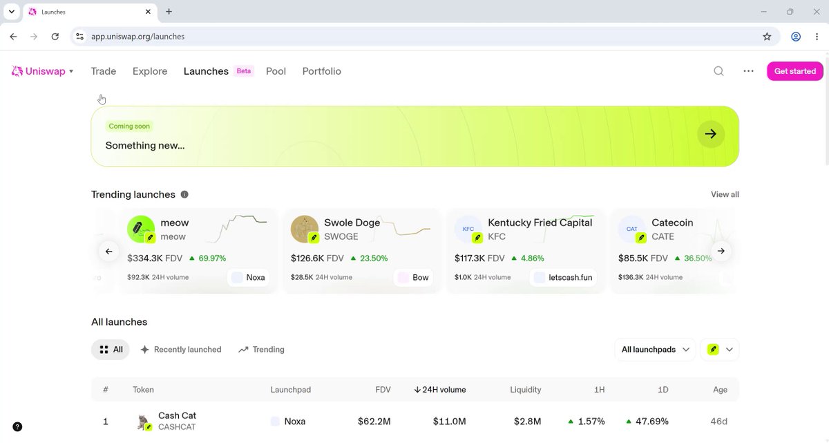Open the Chrome three-dot menu
The image size is (829, 443).
[816, 37]
